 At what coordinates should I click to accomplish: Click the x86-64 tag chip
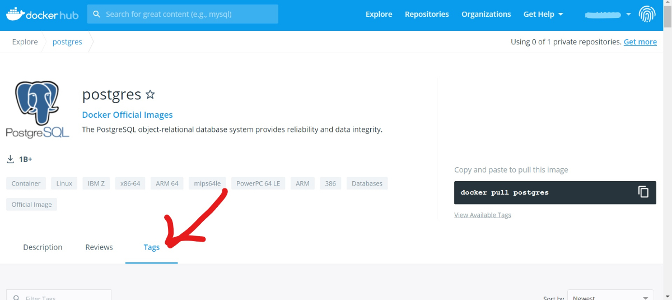130,183
